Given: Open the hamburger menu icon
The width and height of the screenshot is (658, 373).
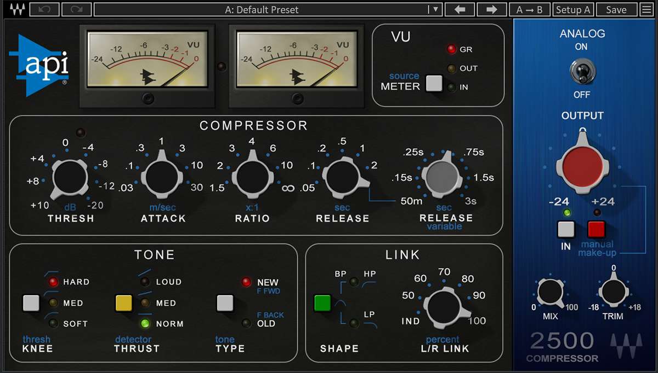Looking at the screenshot, I should (648, 9).
